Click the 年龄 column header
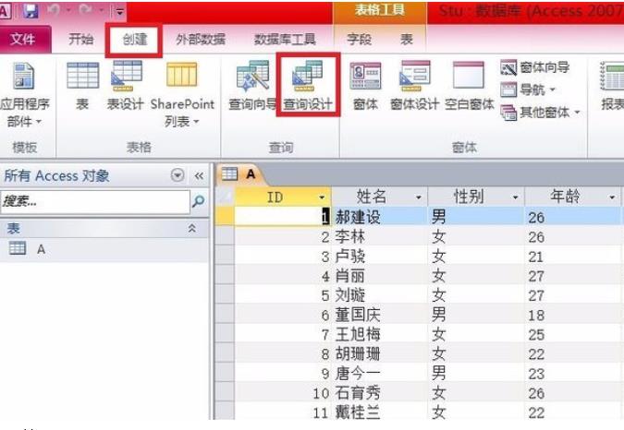Image resolution: width=624 pixels, height=430 pixels. coord(573,197)
